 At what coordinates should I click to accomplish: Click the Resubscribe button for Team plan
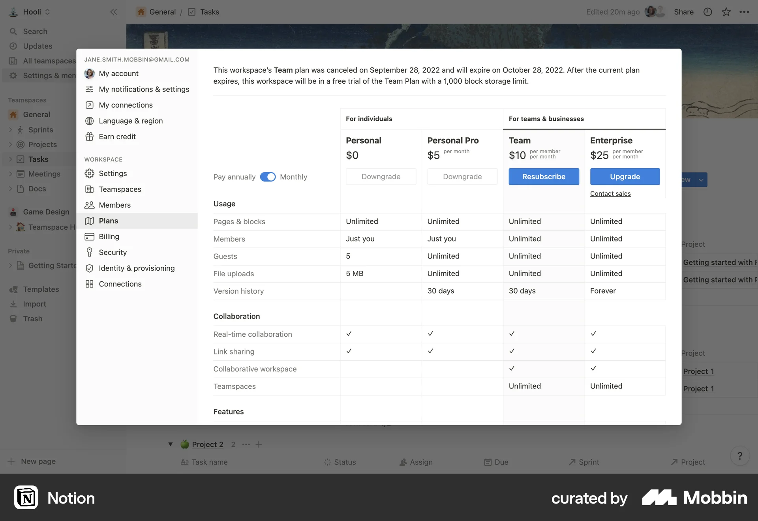pyautogui.click(x=544, y=176)
